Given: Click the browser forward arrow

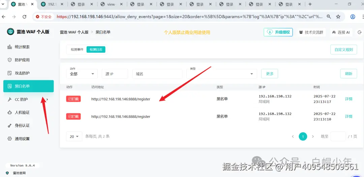Looking at the screenshot, I should coord(14,17).
